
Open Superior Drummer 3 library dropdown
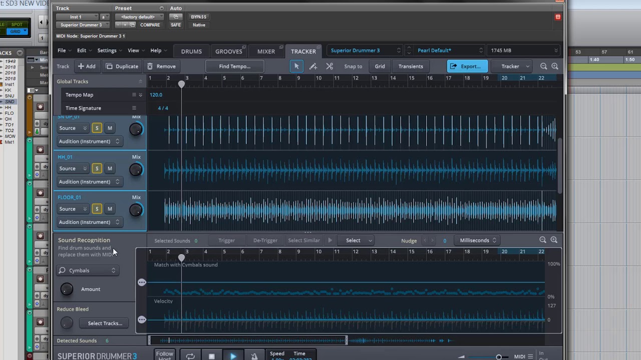[x=366, y=50]
